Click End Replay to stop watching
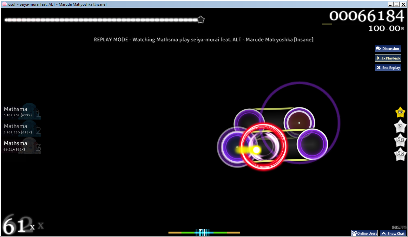 tap(388, 67)
